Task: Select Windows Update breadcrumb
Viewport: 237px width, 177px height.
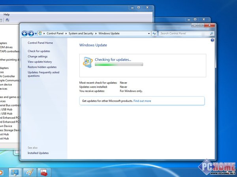Action: pos(109,33)
